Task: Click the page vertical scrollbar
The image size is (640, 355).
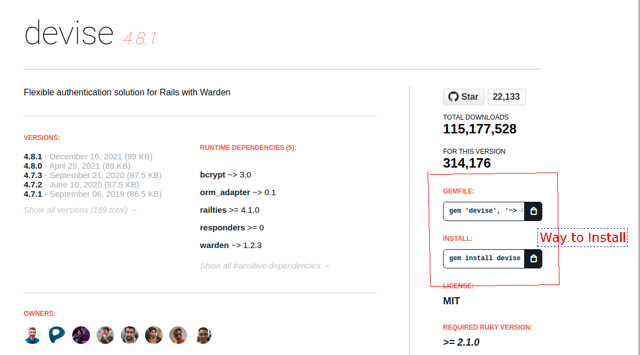Action: click(x=639, y=177)
